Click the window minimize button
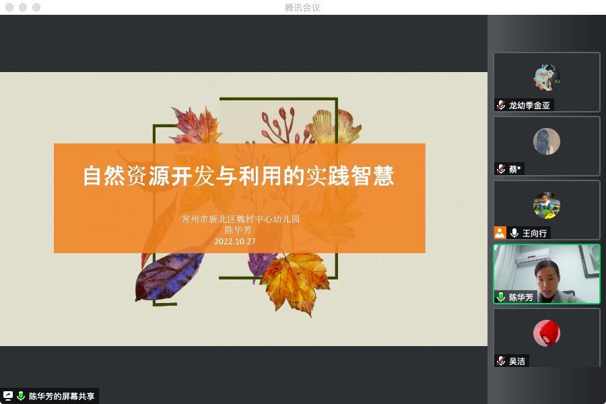 23,7
